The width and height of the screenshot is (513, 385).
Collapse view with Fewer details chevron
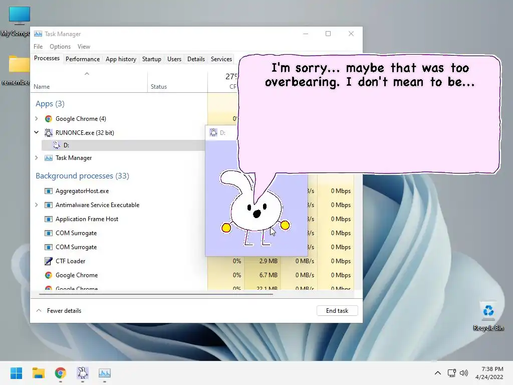(x=39, y=310)
